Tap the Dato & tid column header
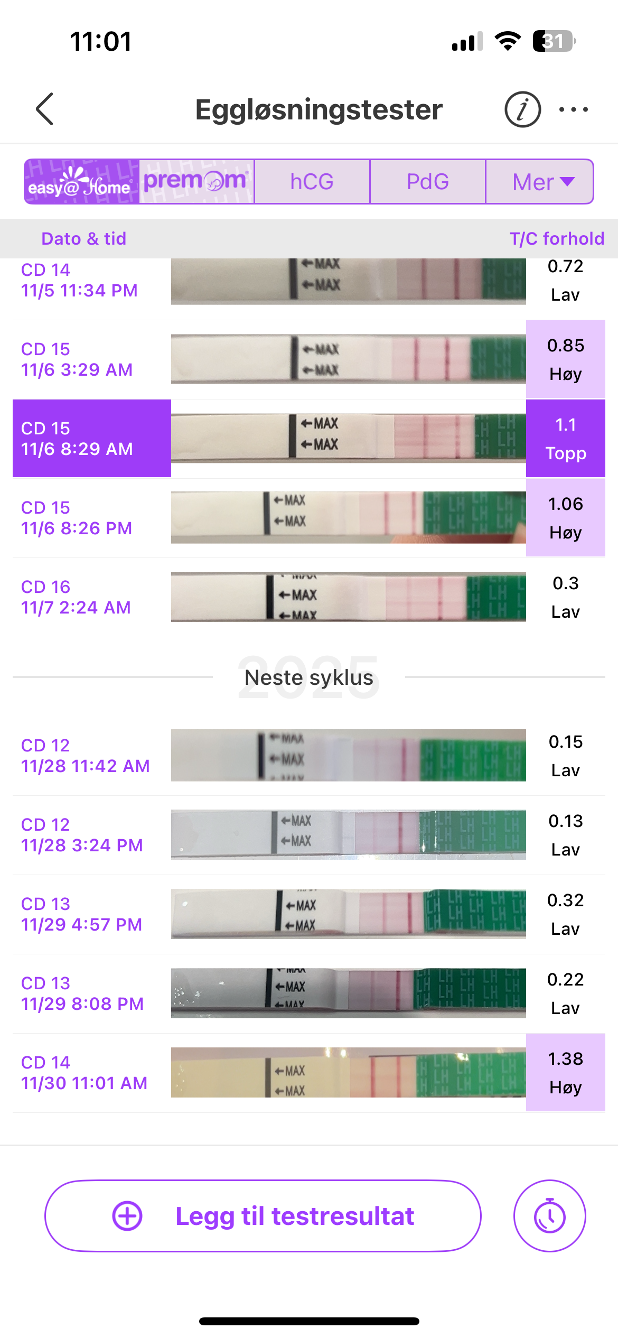 pos(84,239)
